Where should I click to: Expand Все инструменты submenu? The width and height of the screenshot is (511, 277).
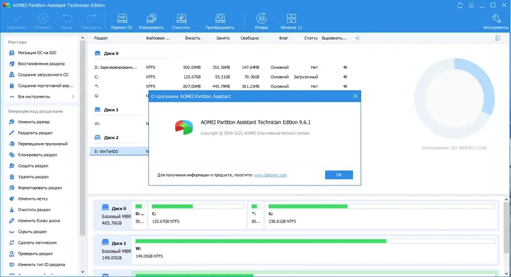coord(42,96)
